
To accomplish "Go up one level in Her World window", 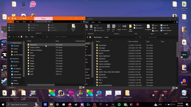I will [x=19, y=37].
